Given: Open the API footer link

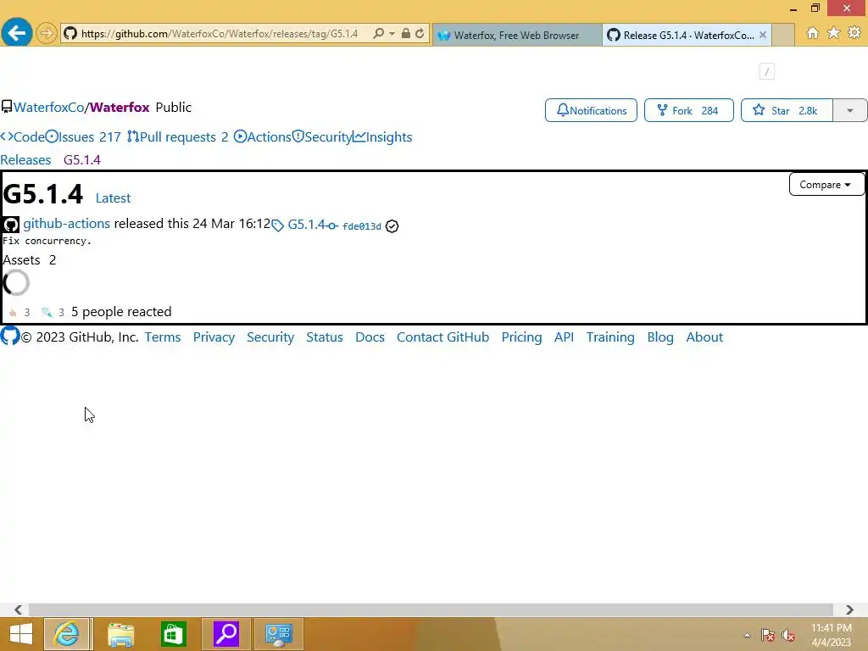Looking at the screenshot, I should coord(564,337).
